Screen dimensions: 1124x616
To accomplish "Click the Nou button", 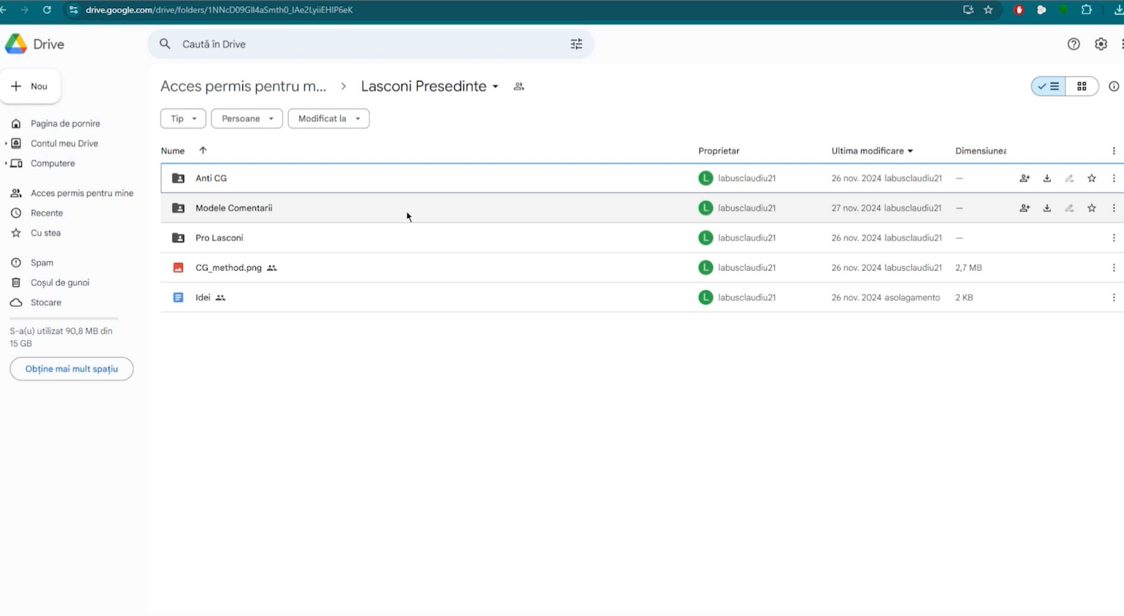I will click(31, 86).
